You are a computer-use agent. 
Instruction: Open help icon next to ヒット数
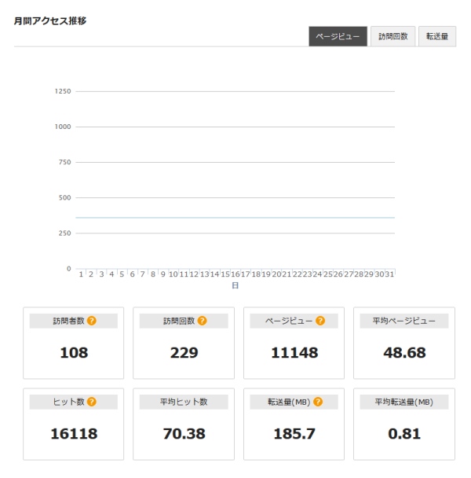(x=92, y=402)
